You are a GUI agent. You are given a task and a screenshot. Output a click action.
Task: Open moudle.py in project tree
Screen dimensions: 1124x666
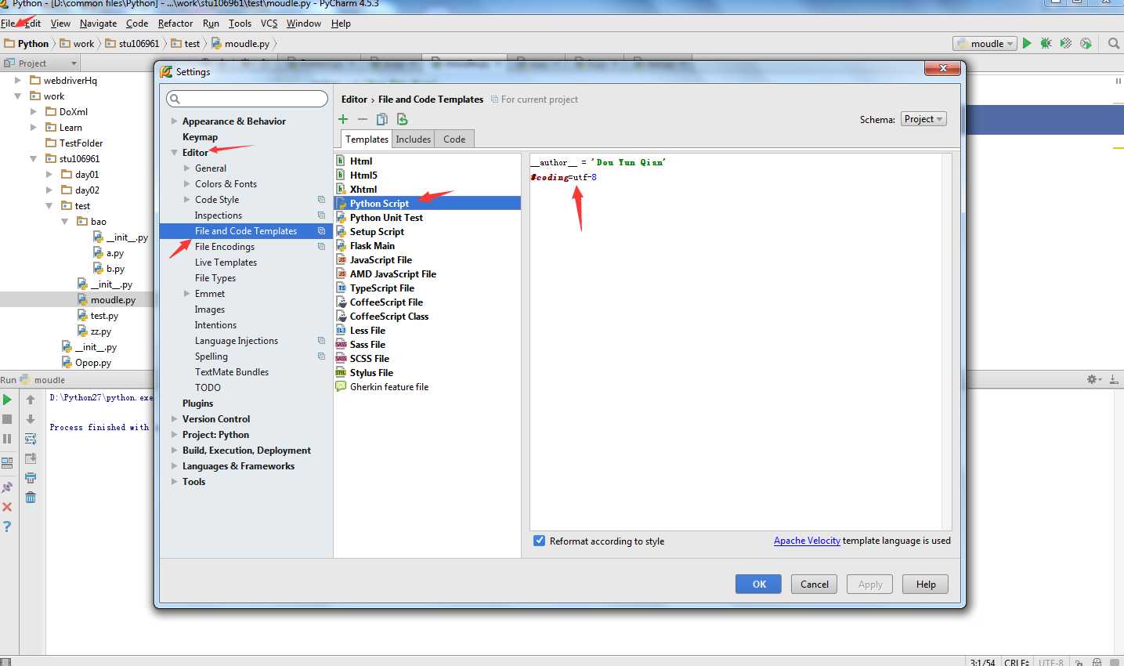[x=113, y=299]
